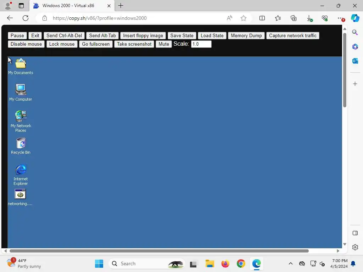
Task: Open Task View from the taskbar
Action: click(194, 263)
